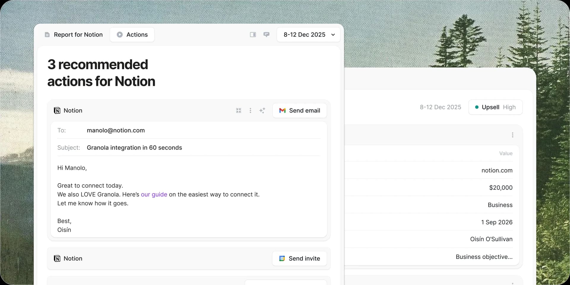Click the Gmail icon on Send email
570x285 pixels.
click(x=282, y=110)
